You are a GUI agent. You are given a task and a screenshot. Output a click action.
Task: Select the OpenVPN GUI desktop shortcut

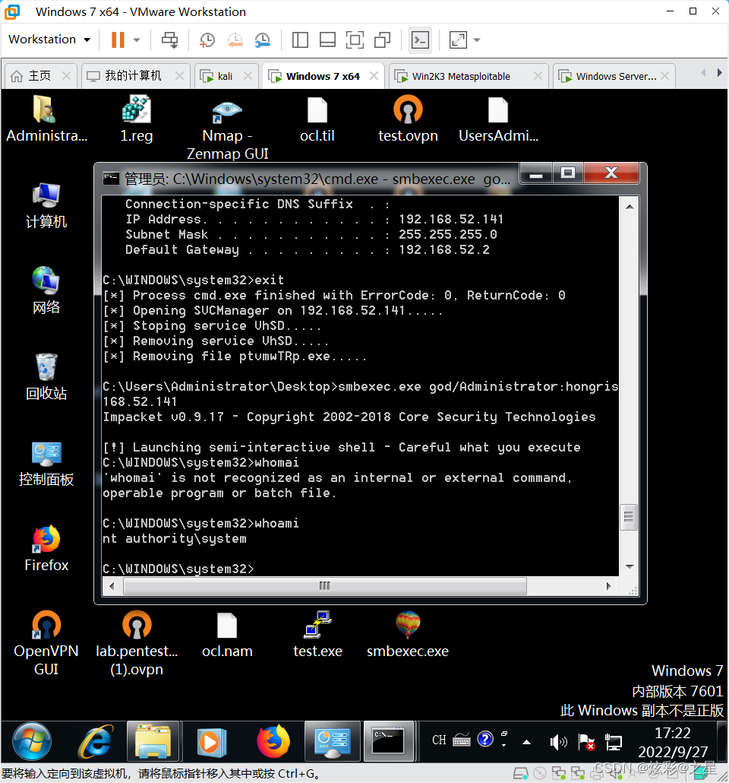coord(46,643)
